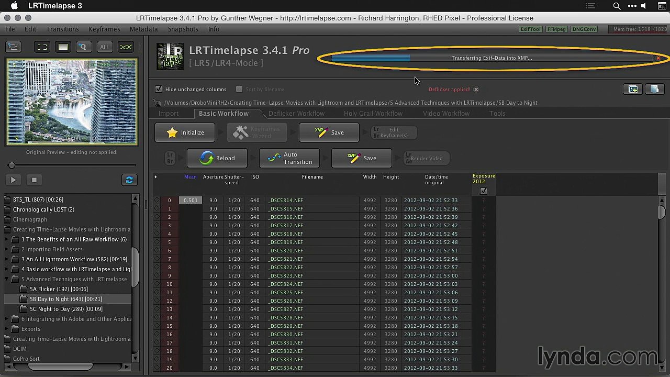Toggle Sort by filename checkbox
The height and width of the screenshot is (377, 670).
[239, 89]
